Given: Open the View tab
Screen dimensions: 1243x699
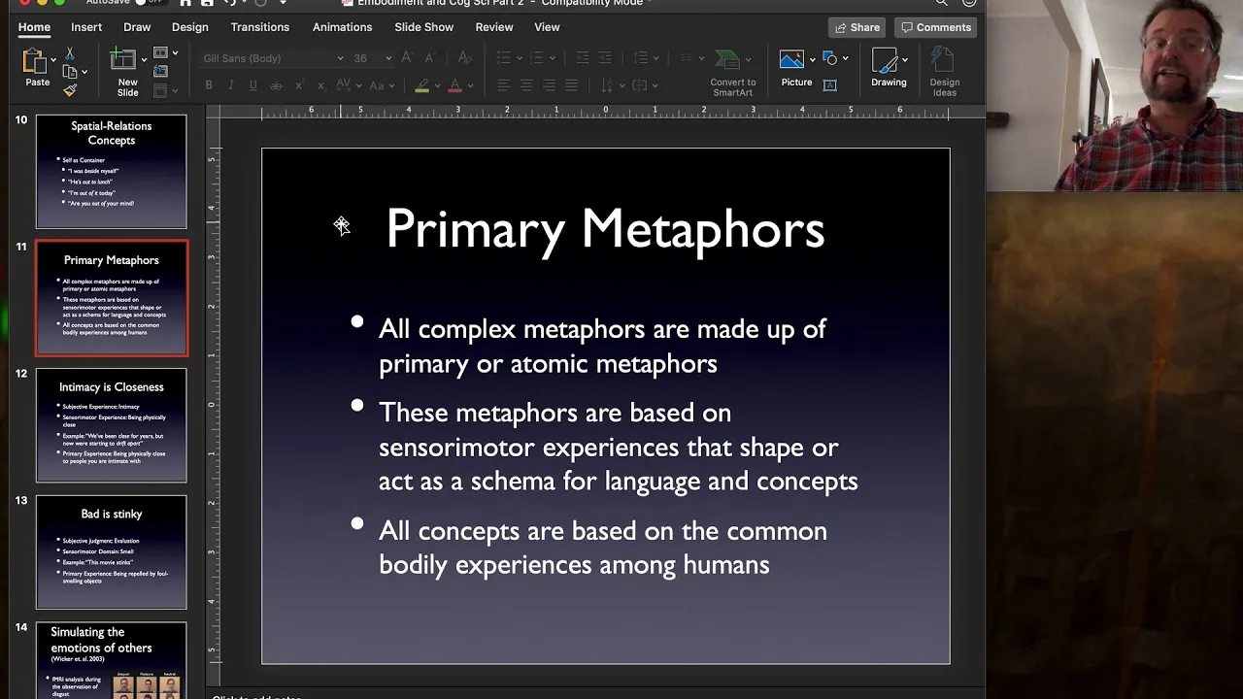Looking at the screenshot, I should pyautogui.click(x=547, y=27).
